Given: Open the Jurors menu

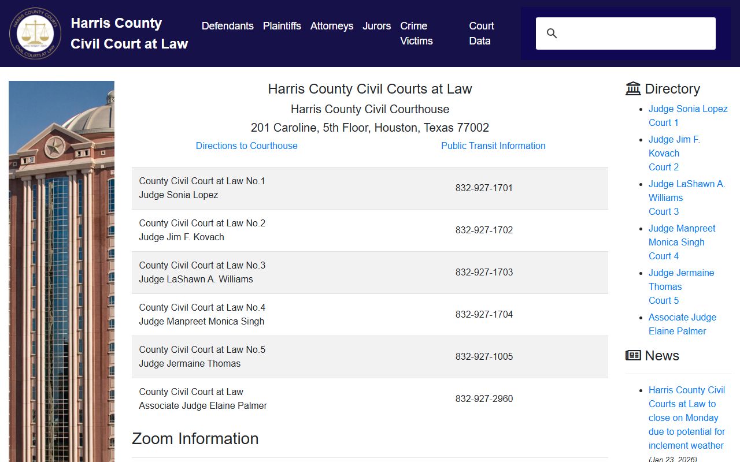Looking at the screenshot, I should [x=377, y=26].
